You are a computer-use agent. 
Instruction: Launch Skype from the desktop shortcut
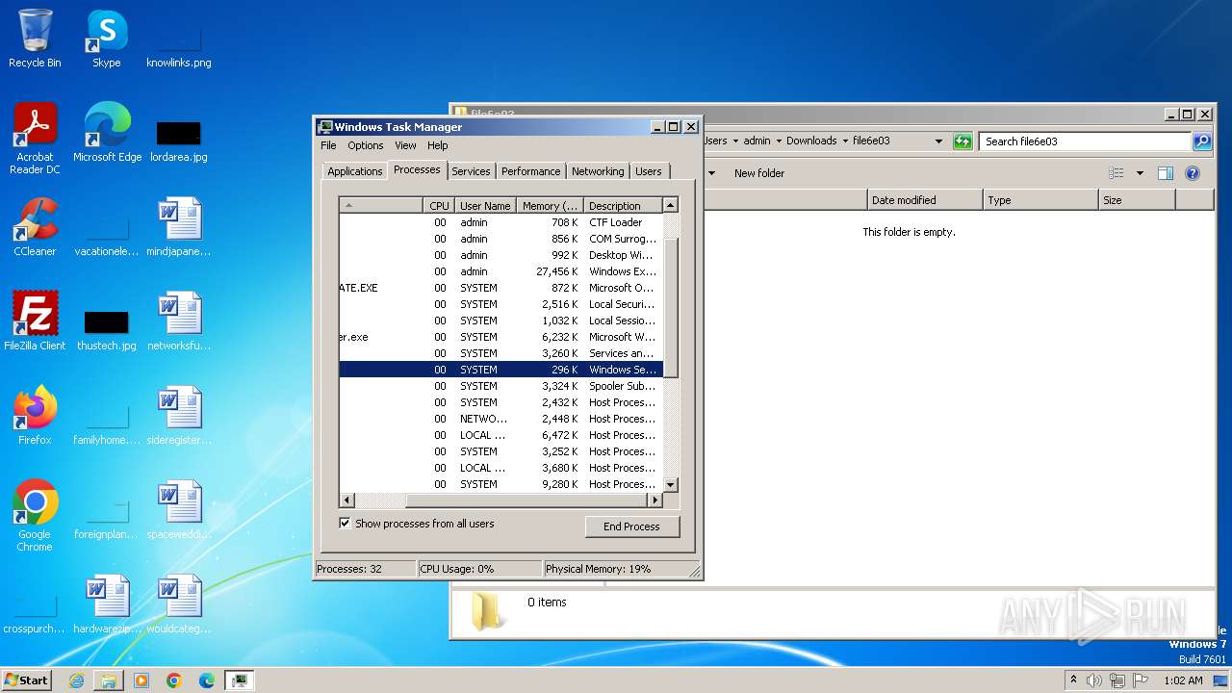pos(106,38)
